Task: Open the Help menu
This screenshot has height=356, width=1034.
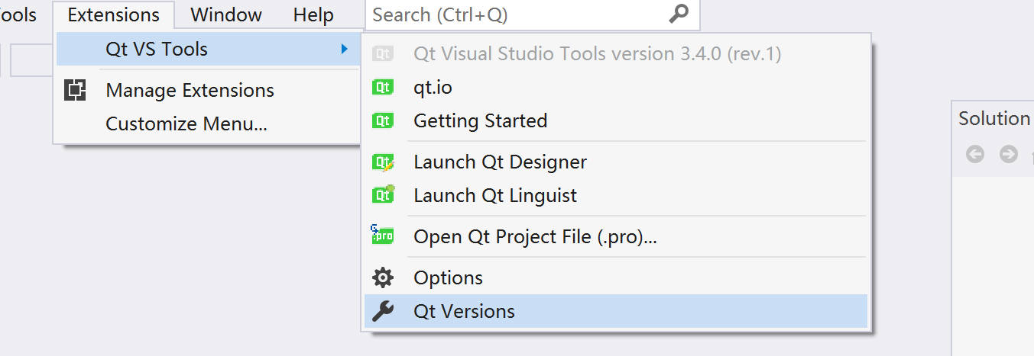Action: pos(313,14)
